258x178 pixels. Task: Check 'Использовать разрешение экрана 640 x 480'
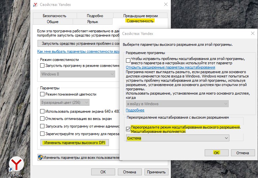pyautogui.click(x=42, y=111)
